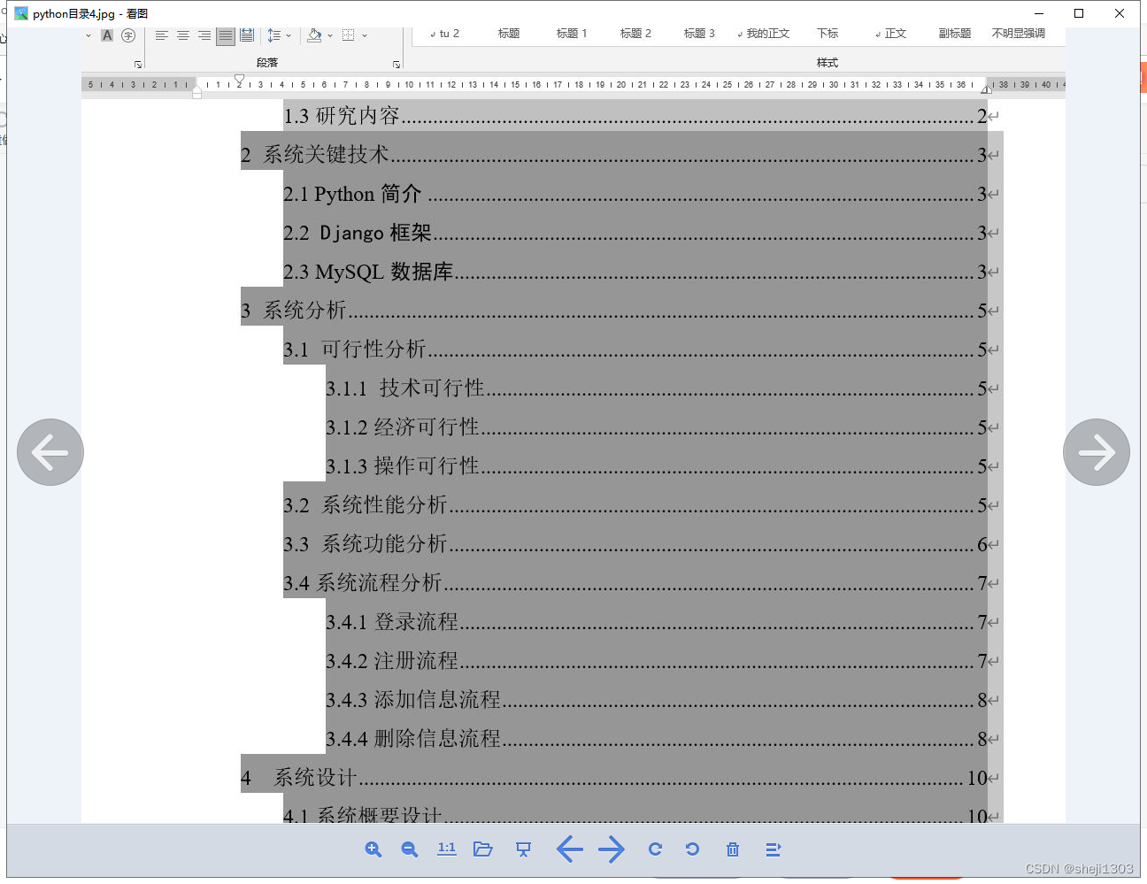Screen dimensions: 1147x884
Task: Select the enclosed character tool in the ribbon
Action: pos(128,36)
